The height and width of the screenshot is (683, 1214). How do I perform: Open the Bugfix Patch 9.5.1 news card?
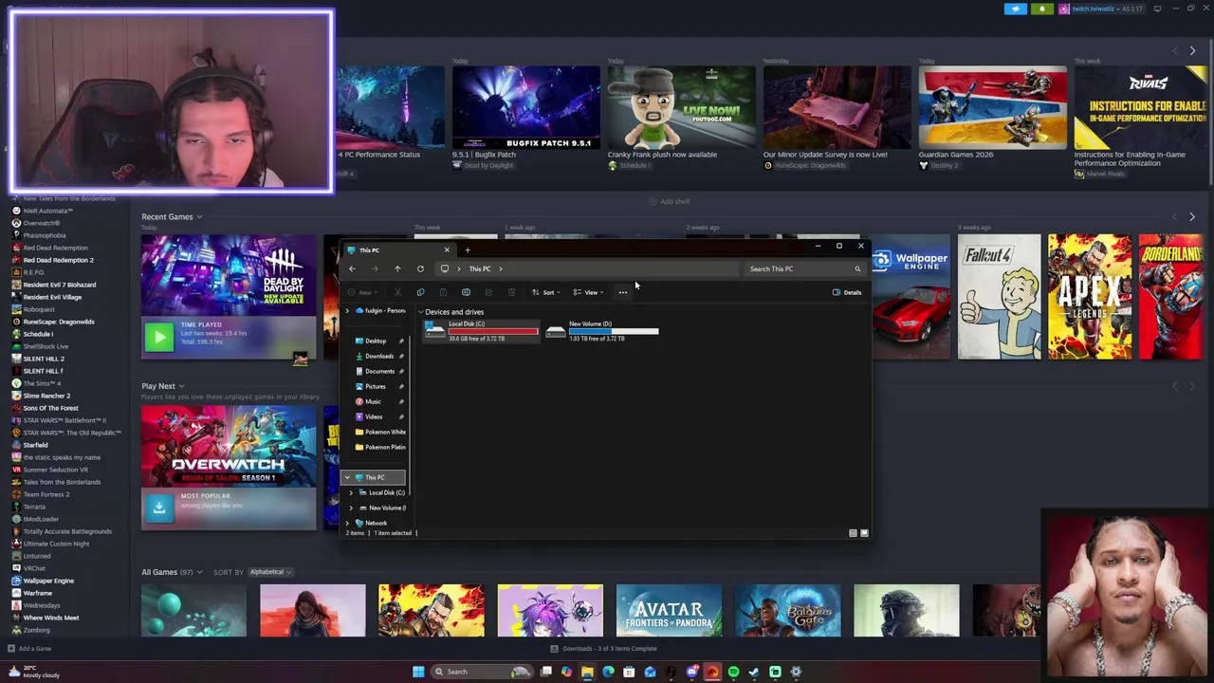(x=525, y=118)
